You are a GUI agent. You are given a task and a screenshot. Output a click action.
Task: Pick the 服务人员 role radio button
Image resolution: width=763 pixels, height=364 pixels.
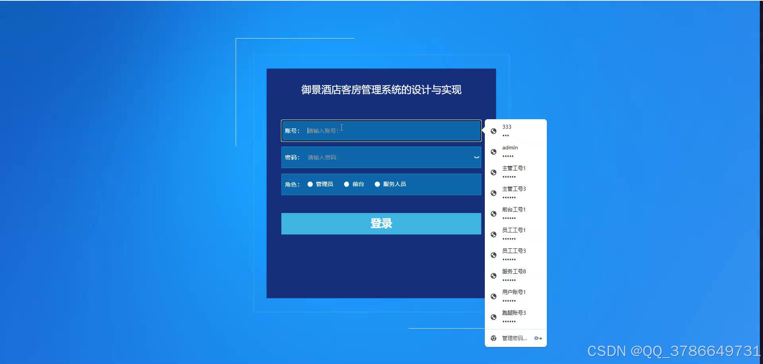[x=377, y=184]
